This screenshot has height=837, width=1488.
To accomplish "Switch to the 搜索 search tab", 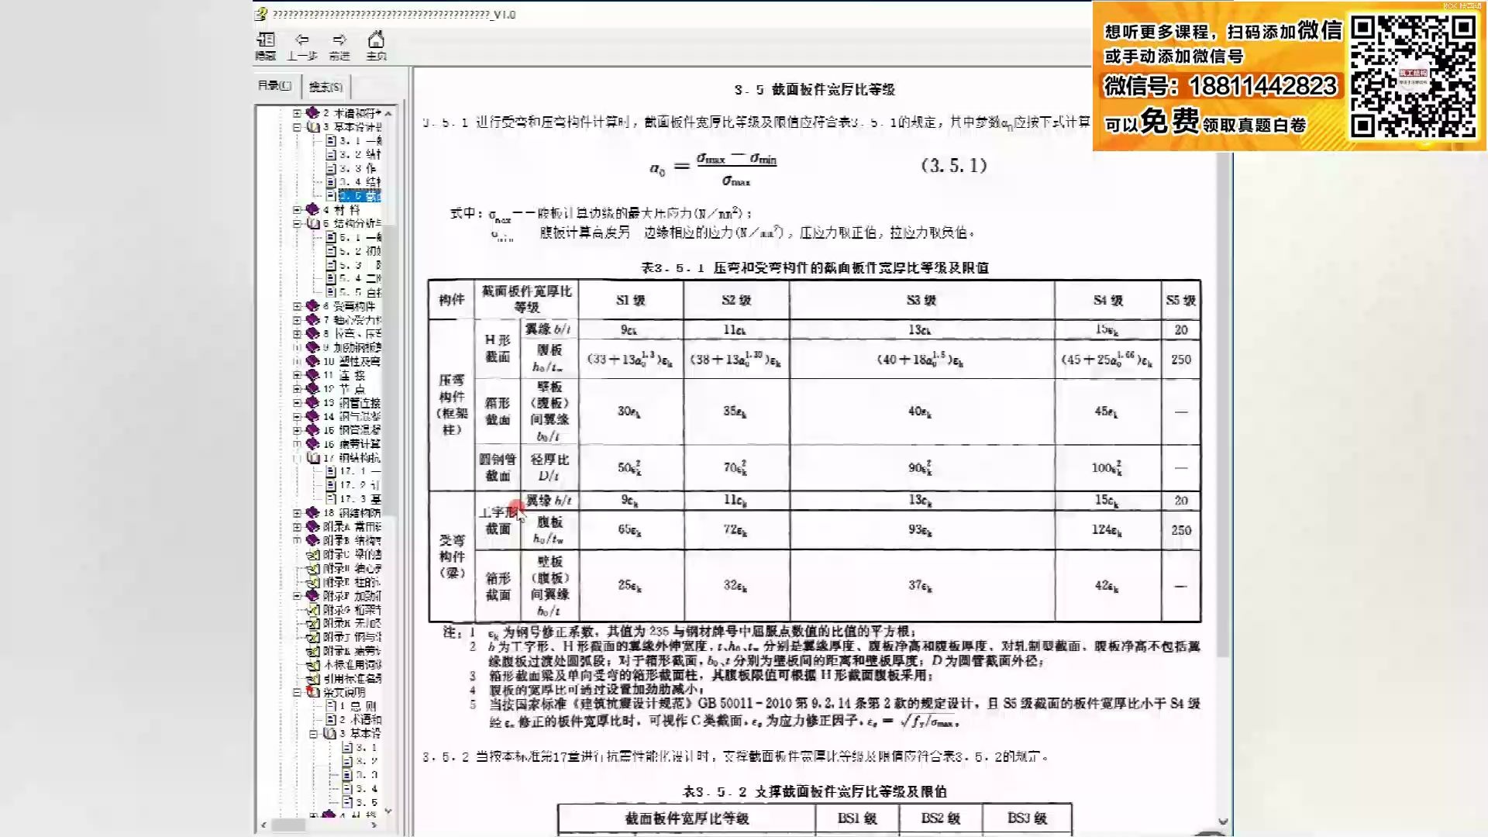I will 325,86.
